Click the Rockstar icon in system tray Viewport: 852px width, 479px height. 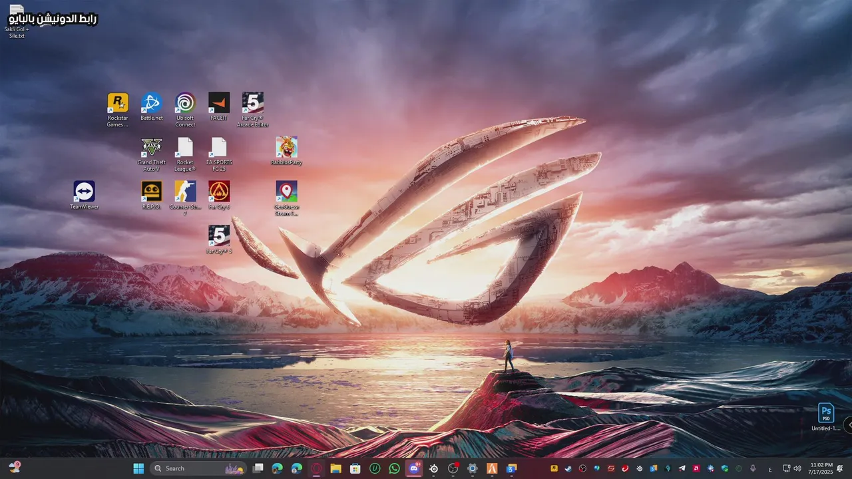tap(554, 468)
